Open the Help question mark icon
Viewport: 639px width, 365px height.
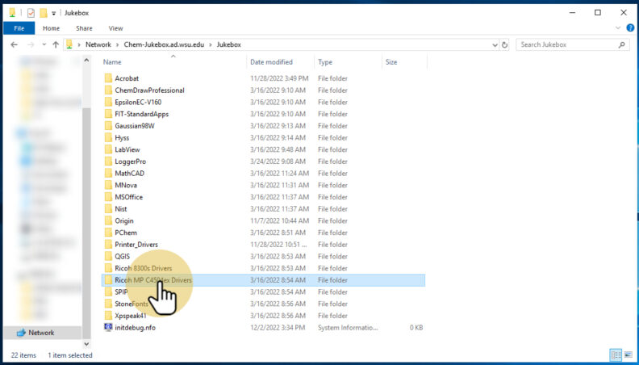(630, 28)
